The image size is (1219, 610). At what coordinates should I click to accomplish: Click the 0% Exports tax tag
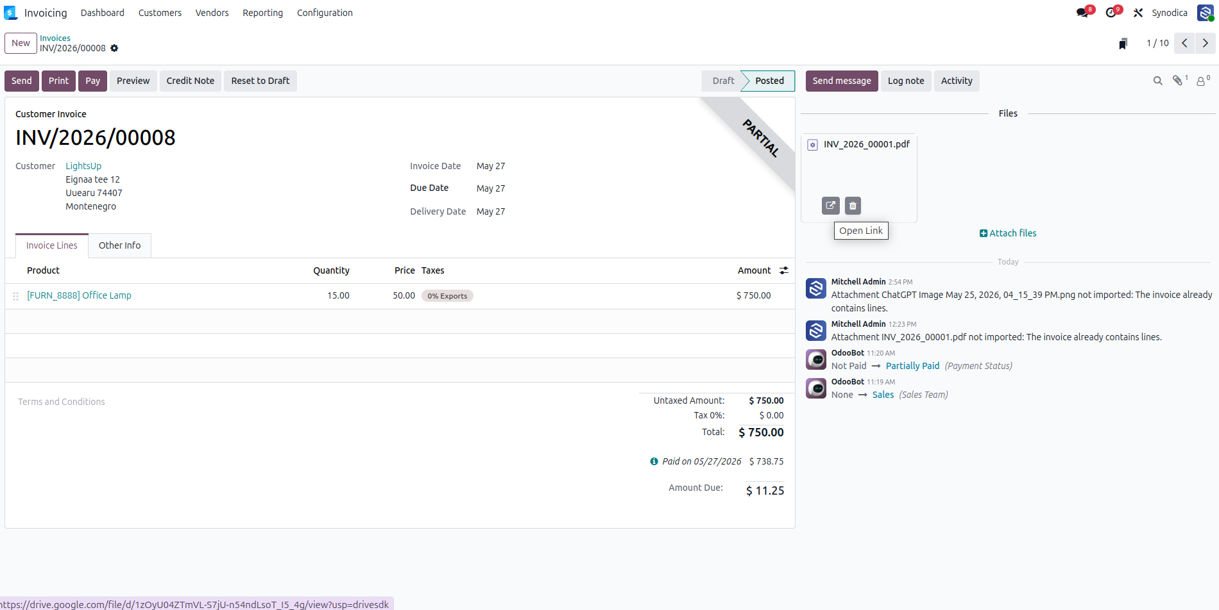[x=447, y=296]
